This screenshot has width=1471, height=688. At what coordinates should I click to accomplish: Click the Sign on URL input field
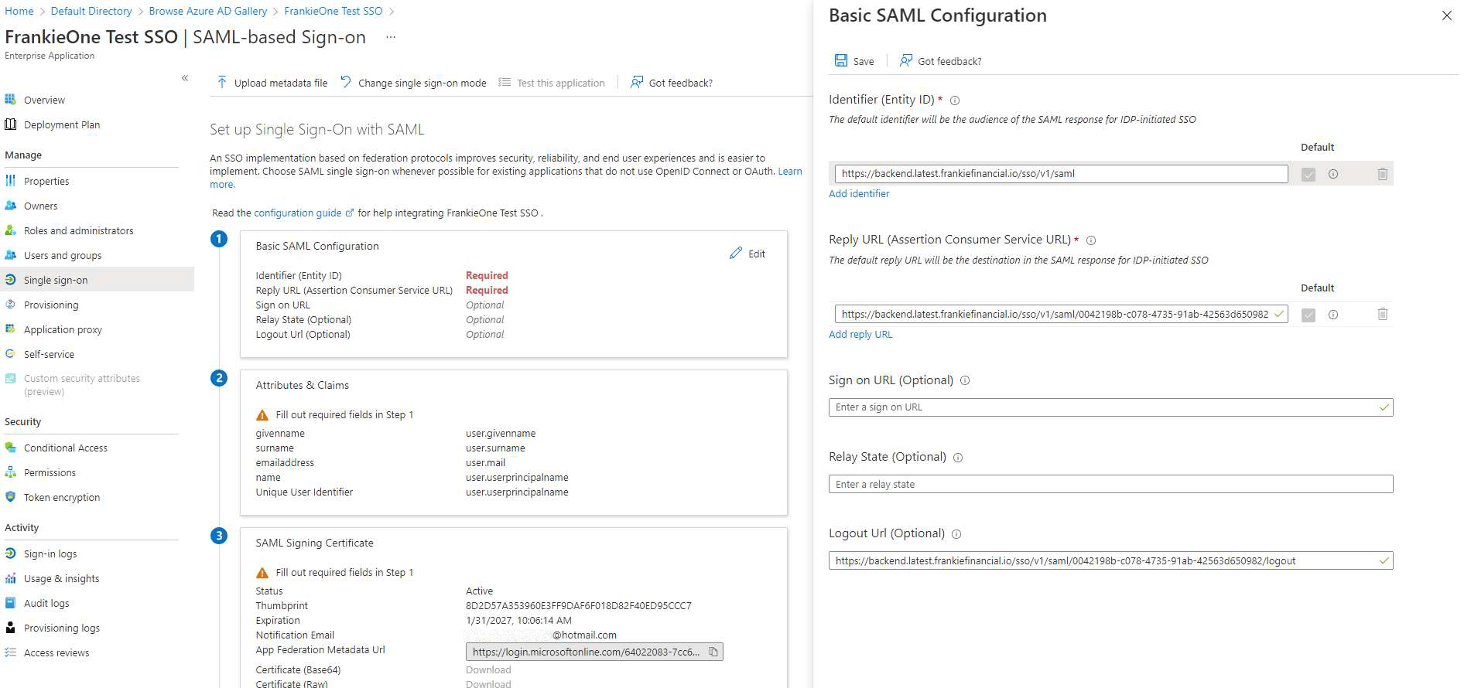point(1103,407)
